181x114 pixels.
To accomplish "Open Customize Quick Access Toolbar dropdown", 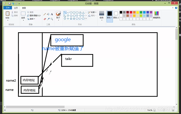I will (x=19, y=4).
